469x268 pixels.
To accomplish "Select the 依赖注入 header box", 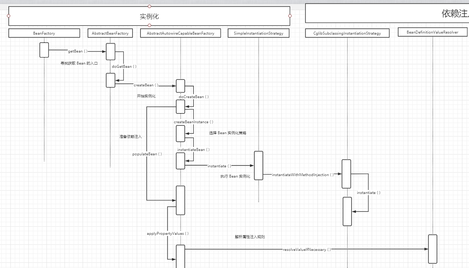I will [387, 13].
